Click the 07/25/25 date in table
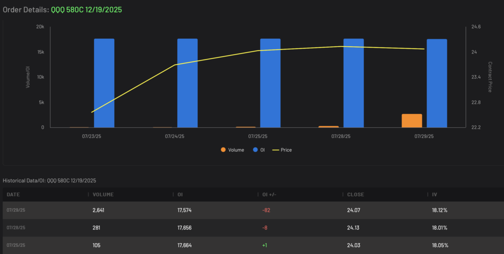The height and width of the screenshot is (254, 504). [16, 245]
